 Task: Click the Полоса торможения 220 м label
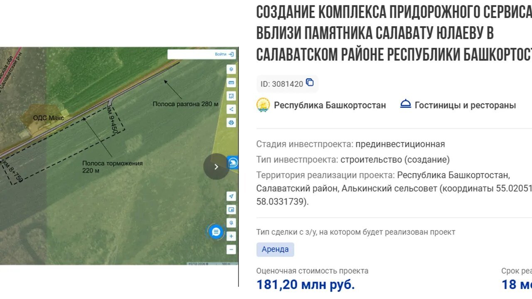(x=112, y=167)
